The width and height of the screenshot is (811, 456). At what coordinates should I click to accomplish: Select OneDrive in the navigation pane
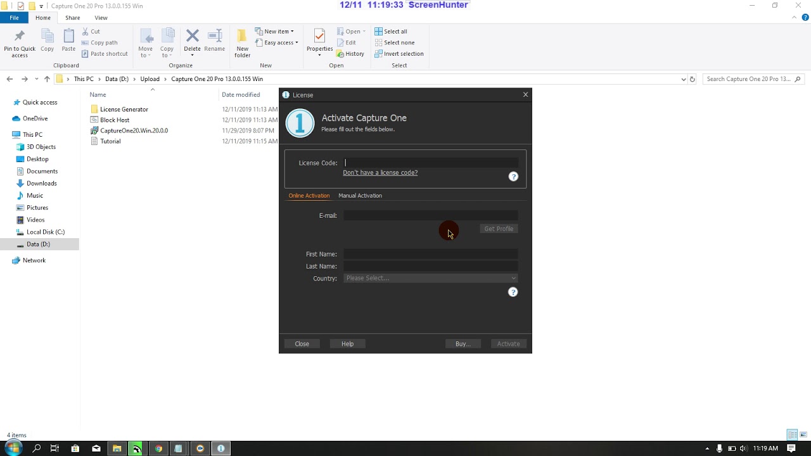pyautogui.click(x=35, y=118)
